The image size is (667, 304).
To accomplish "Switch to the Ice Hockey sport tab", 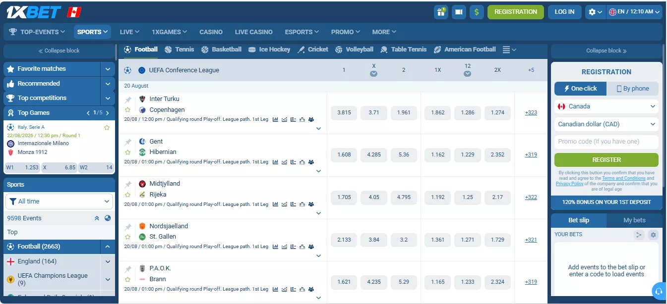I will tap(269, 50).
